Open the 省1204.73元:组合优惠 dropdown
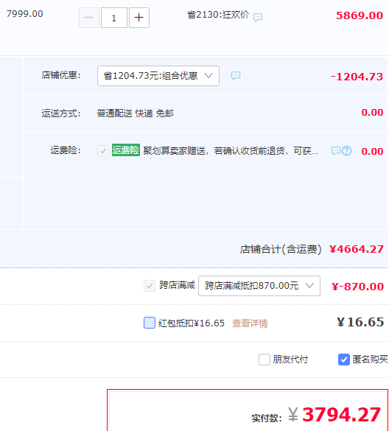The height and width of the screenshot is (431, 389). click(158, 76)
